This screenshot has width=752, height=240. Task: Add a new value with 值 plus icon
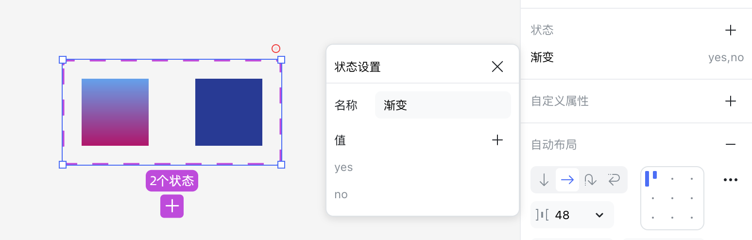(x=497, y=140)
